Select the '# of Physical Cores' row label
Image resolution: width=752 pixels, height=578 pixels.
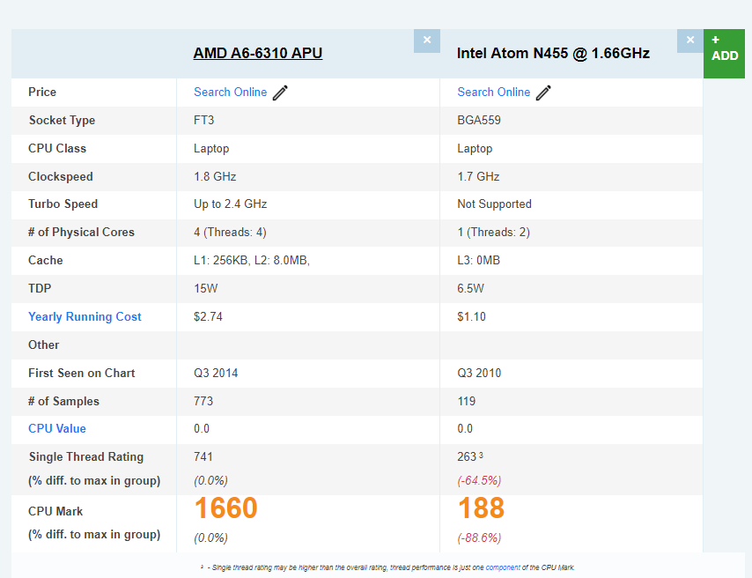tap(81, 233)
